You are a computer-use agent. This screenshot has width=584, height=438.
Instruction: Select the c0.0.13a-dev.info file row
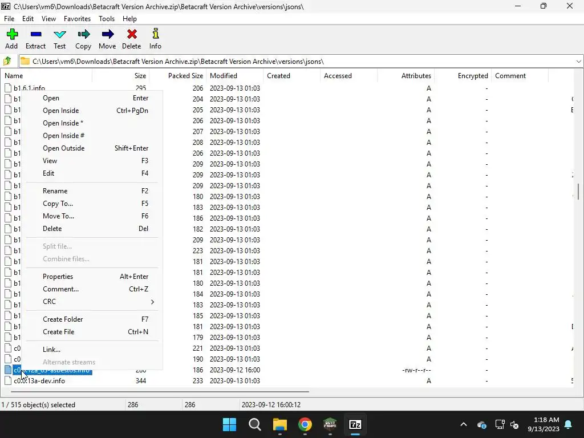pyautogui.click(x=287, y=380)
